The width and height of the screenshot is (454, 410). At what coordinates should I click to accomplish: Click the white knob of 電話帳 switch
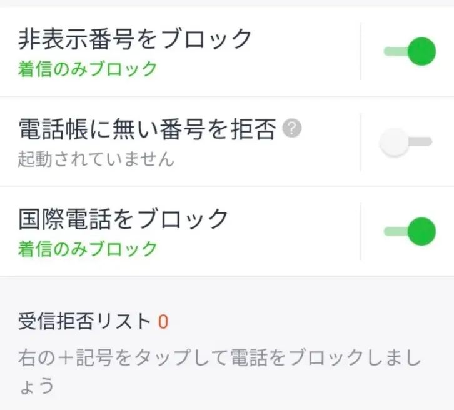point(394,142)
